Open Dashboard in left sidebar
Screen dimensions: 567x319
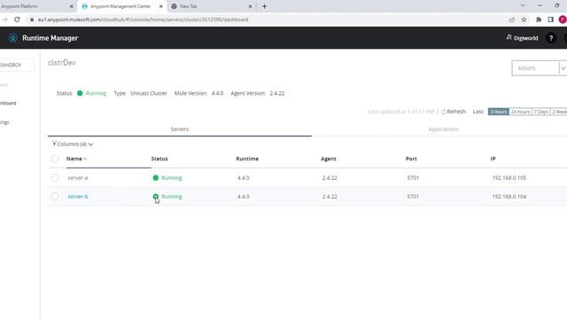click(x=8, y=103)
